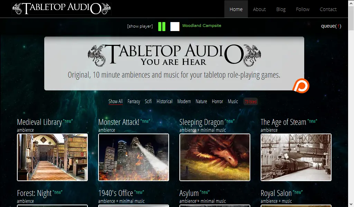The height and width of the screenshot is (207, 354).
Task: Play the Medieval Library thumbnail
Action: click(53, 157)
